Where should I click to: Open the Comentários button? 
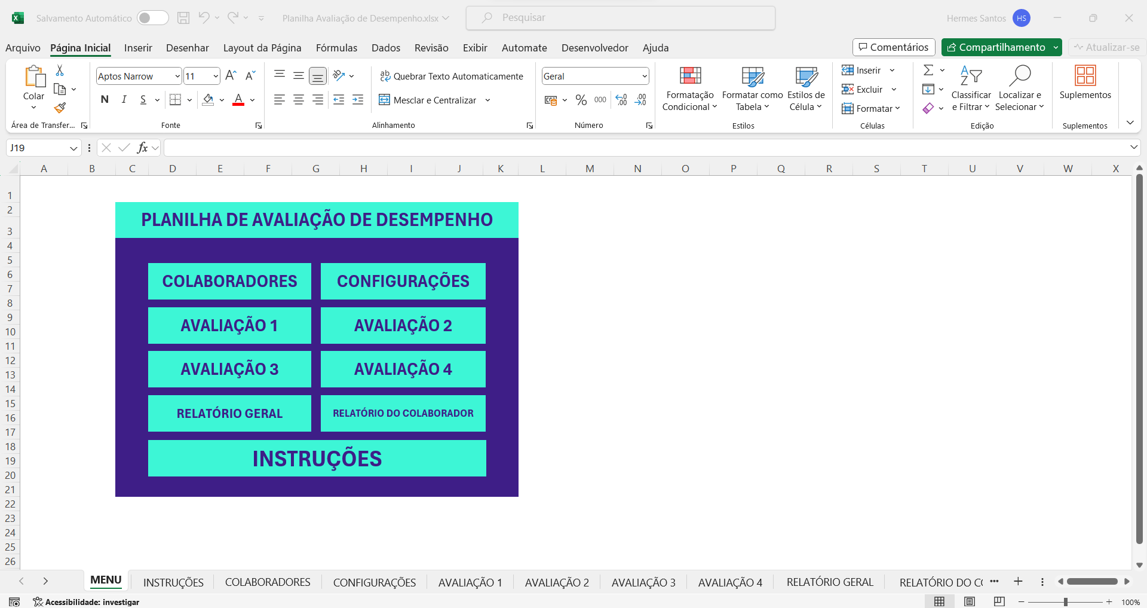click(894, 47)
